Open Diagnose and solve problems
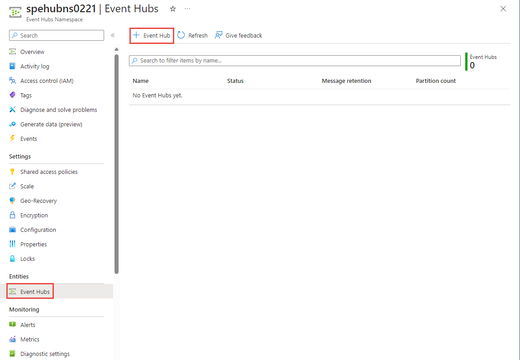This screenshot has width=520, height=360. (59, 110)
